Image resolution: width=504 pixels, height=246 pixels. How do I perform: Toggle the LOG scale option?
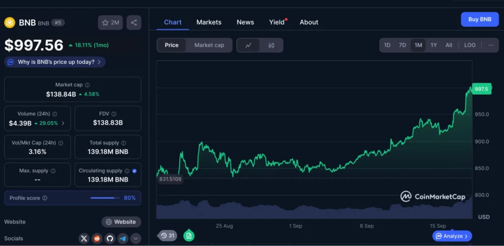(470, 45)
